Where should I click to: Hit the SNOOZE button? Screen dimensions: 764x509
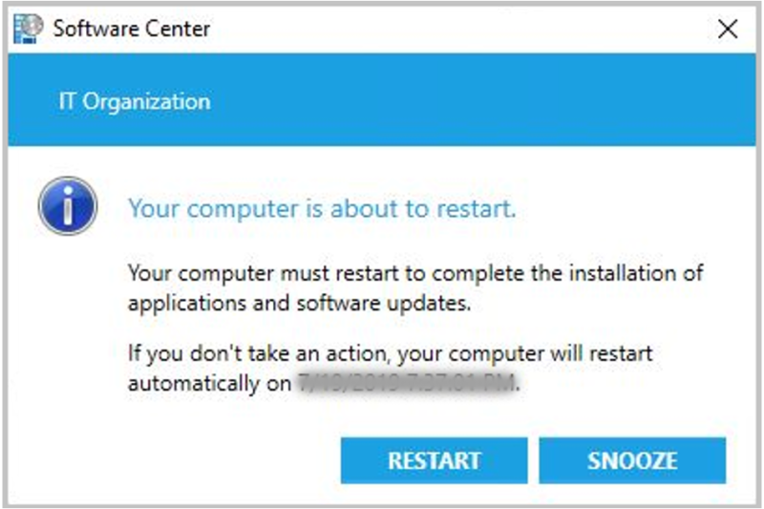[x=632, y=460]
